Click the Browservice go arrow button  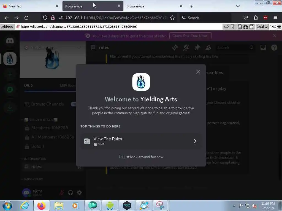point(226,27)
